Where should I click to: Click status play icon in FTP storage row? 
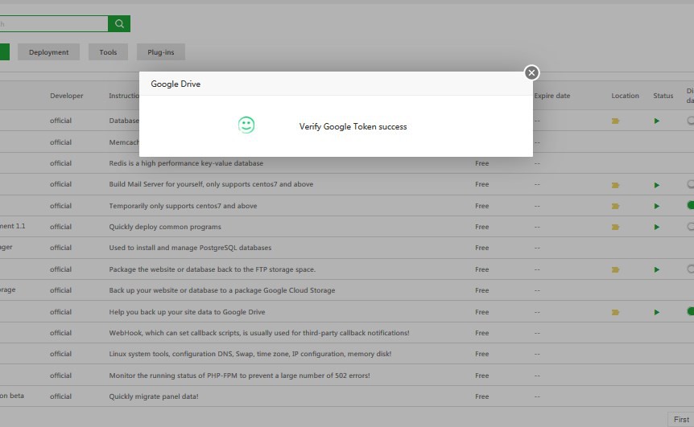pyautogui.click(x=657, y=269)
